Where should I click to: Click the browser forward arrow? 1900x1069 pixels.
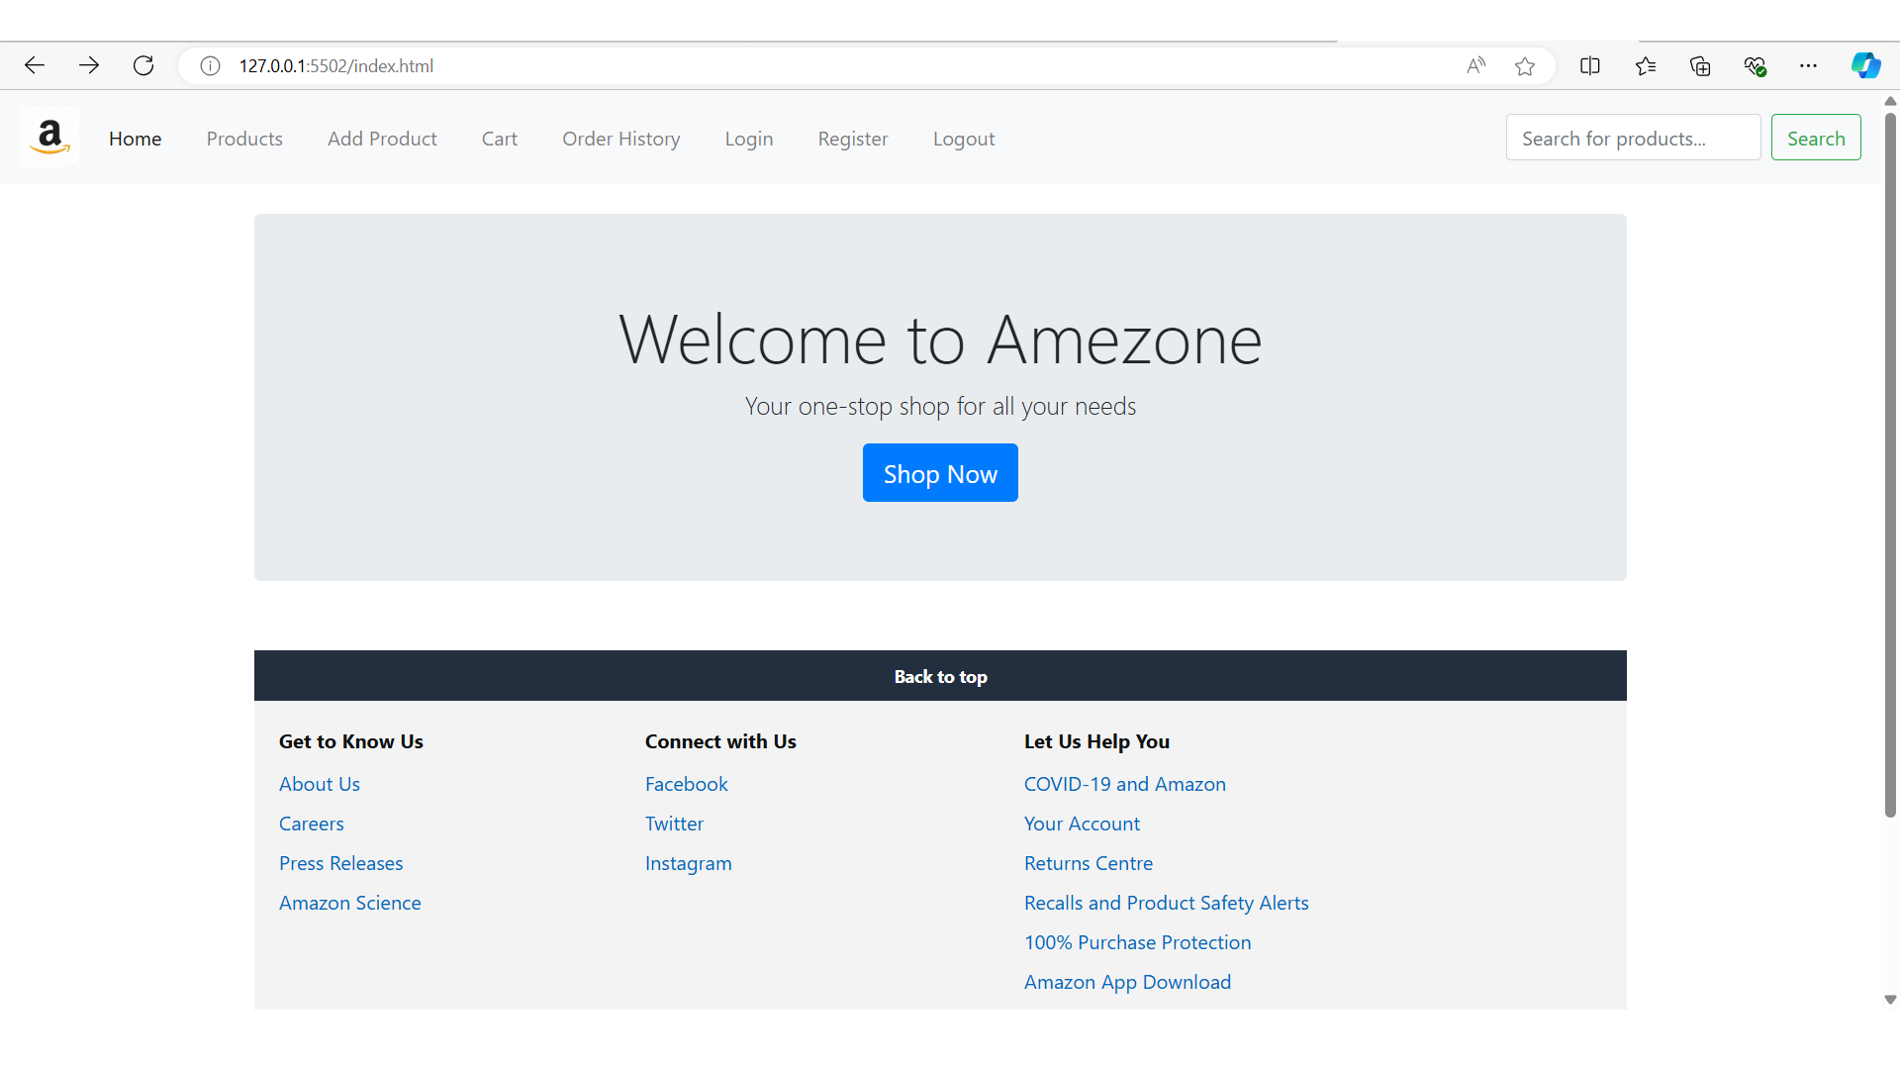(x=89, y=65)
